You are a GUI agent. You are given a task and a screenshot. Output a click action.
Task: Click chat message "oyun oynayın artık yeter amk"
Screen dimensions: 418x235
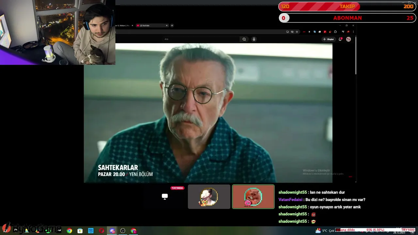335,207
